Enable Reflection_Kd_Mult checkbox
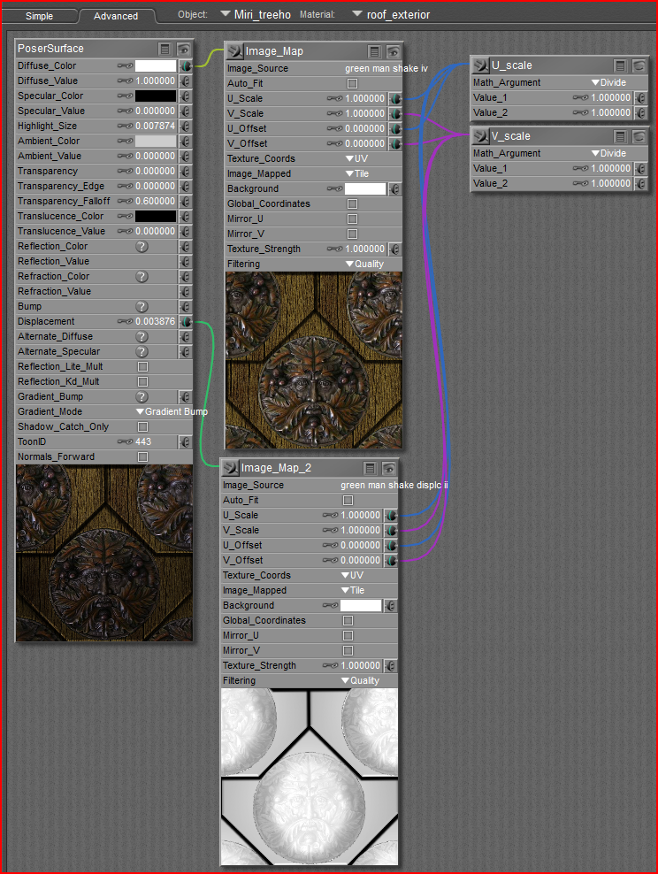The width and height of the screenshot is (658, 874). point(142,382)
